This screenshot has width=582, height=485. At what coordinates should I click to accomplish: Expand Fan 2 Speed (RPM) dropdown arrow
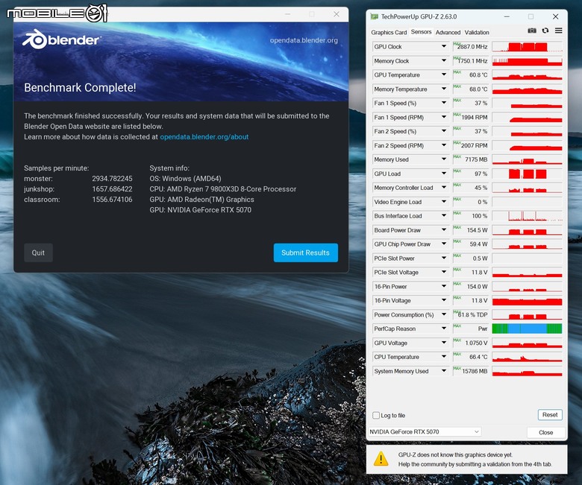pos(444,145)
